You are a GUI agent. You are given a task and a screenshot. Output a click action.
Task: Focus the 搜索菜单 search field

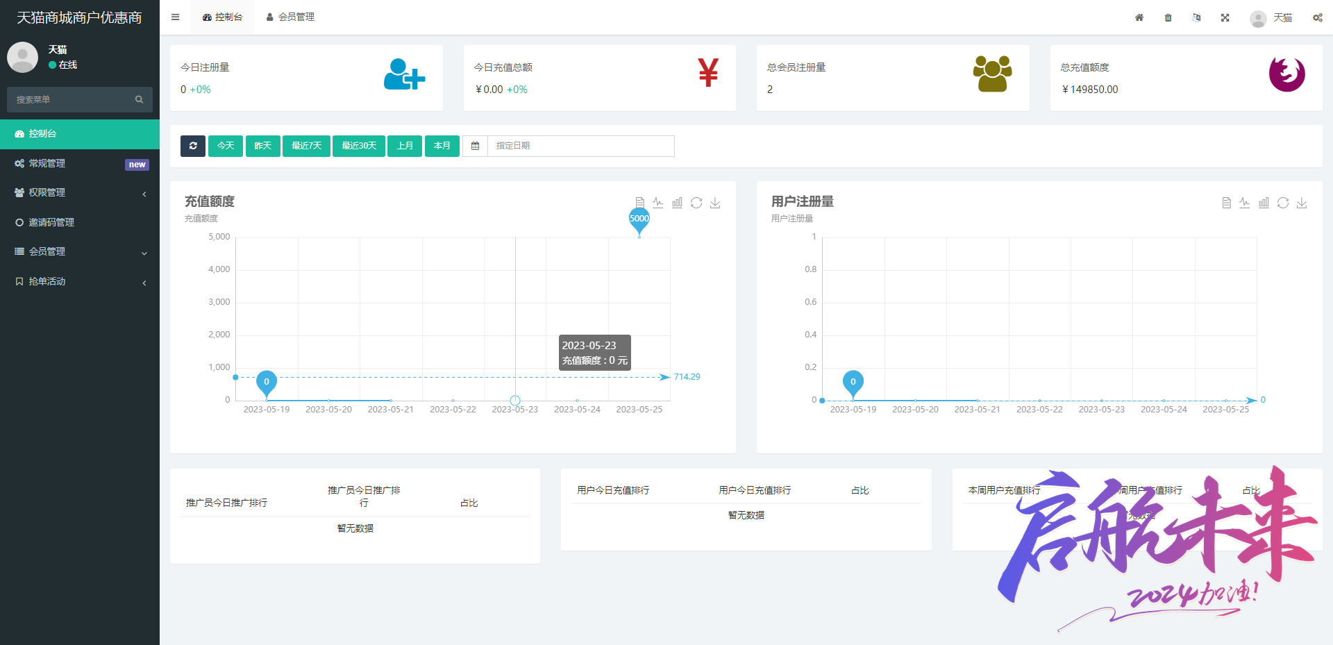click(80, 100)
